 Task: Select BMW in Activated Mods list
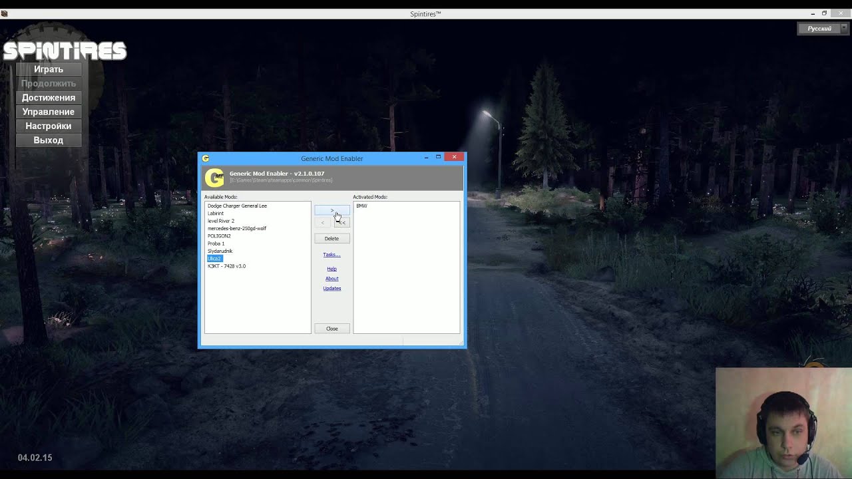(x=361, y=206)
